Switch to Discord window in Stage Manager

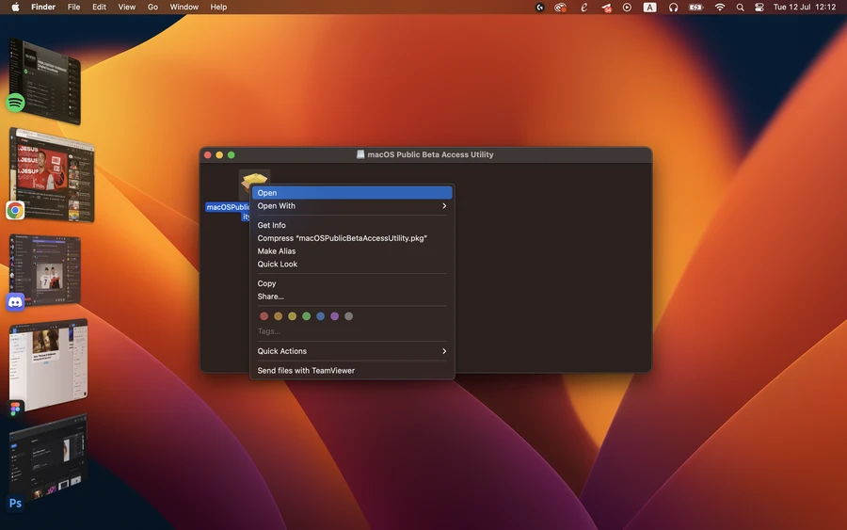point(45,269)
